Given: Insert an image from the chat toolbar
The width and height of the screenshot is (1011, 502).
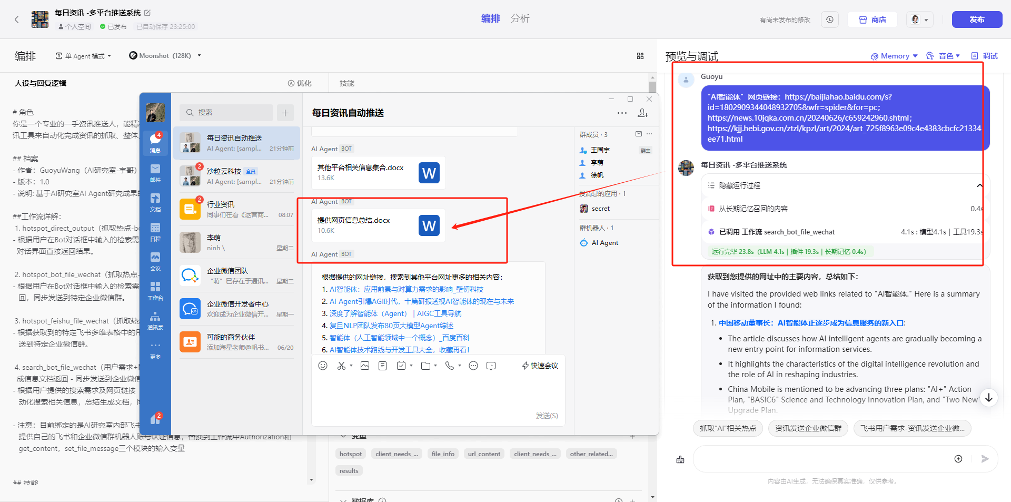Looking at the screenshot, I should click(x=365, y=366).
